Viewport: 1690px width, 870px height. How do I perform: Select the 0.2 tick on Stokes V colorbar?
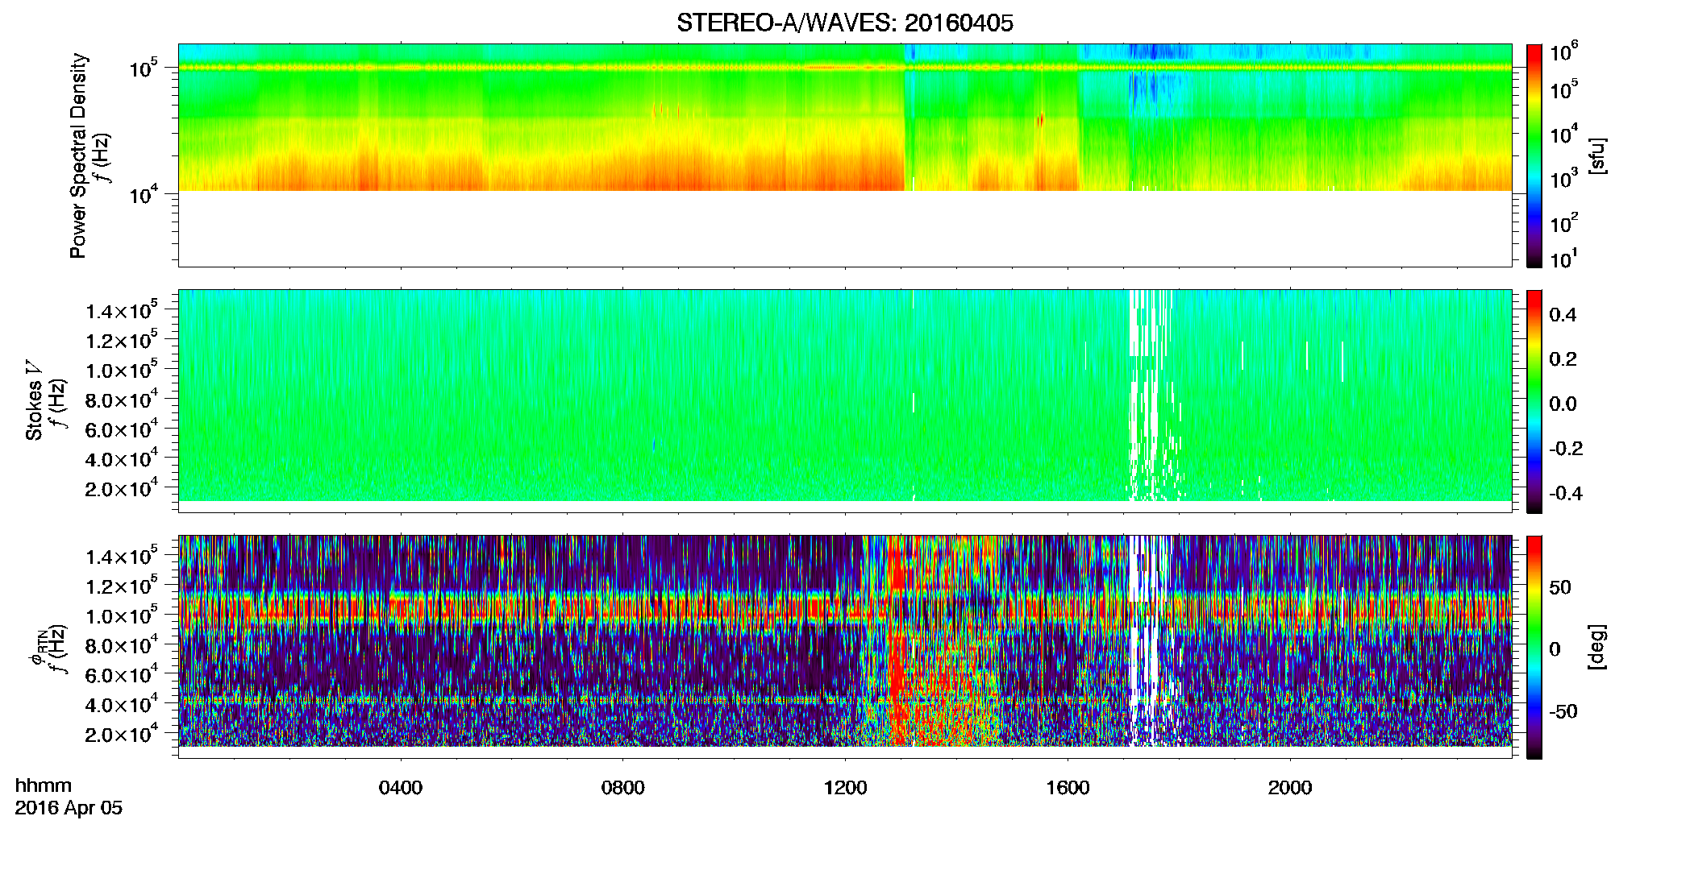[1563, 359]
